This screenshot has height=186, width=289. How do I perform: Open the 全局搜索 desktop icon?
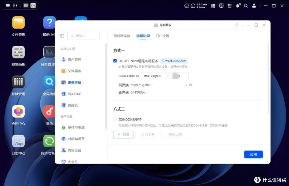coord(49,82)
